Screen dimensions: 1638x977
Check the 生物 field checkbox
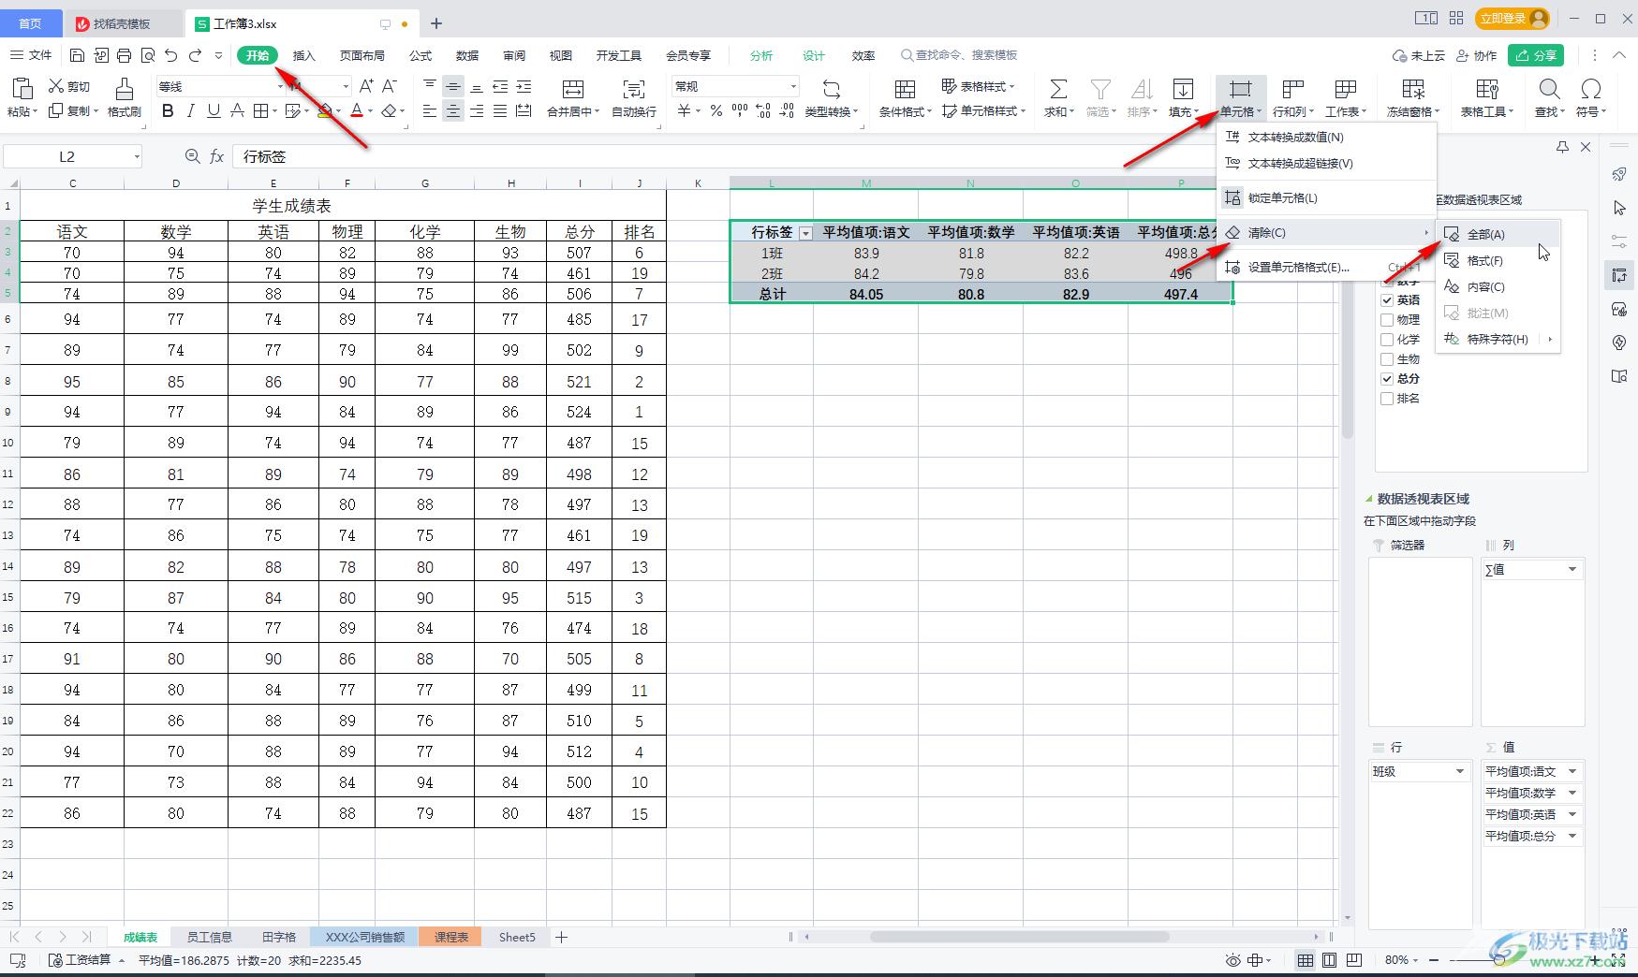pos(1387,359)
